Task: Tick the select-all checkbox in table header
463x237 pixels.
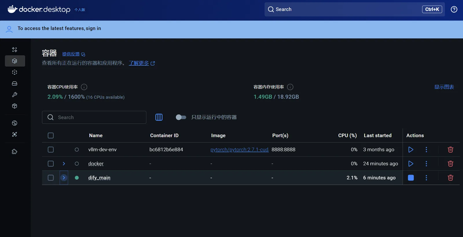Action: click(51, 136)
